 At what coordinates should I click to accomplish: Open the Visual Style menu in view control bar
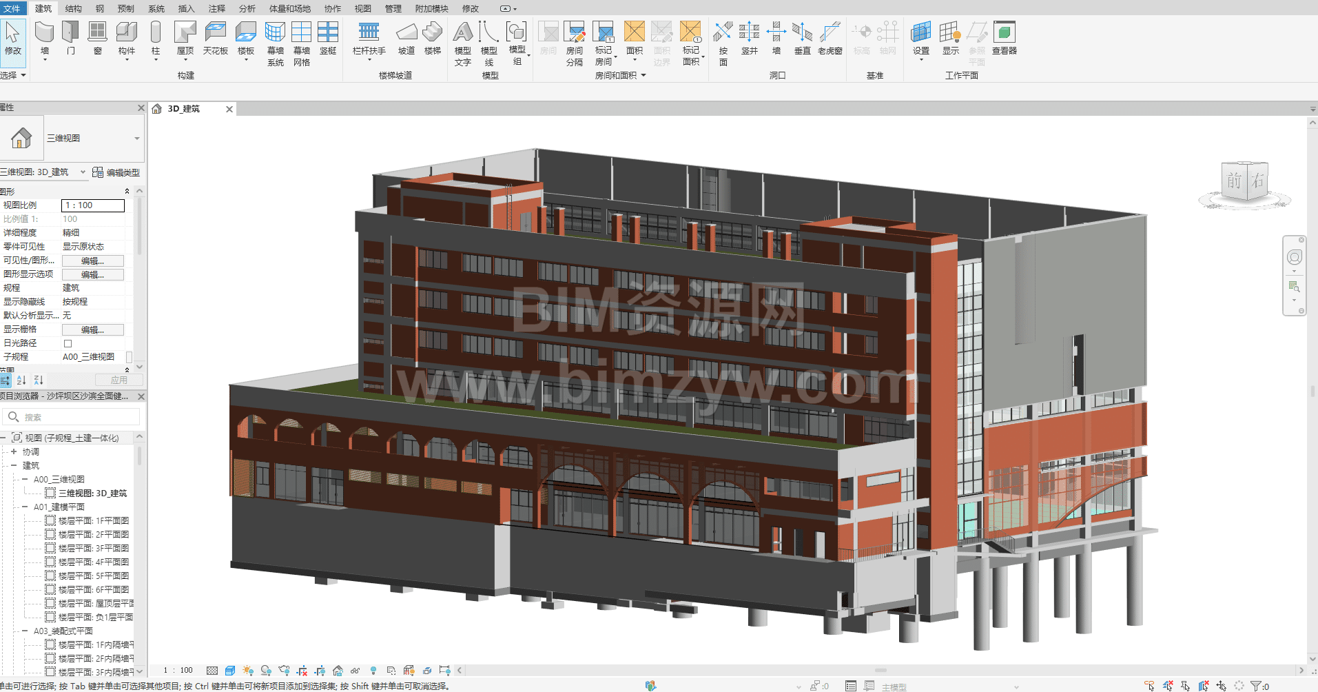coord(230,670)
